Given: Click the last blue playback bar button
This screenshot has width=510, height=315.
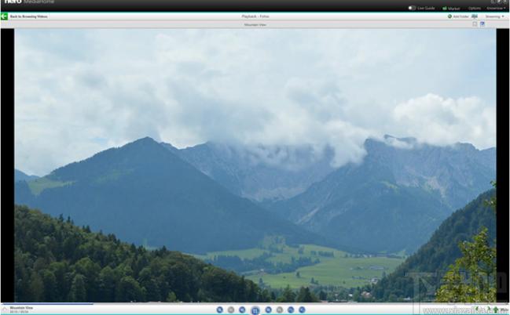Looking at the screenshot, I should [303, 310].
